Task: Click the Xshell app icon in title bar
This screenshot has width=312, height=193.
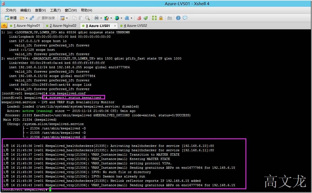Action: click(3, 3)
